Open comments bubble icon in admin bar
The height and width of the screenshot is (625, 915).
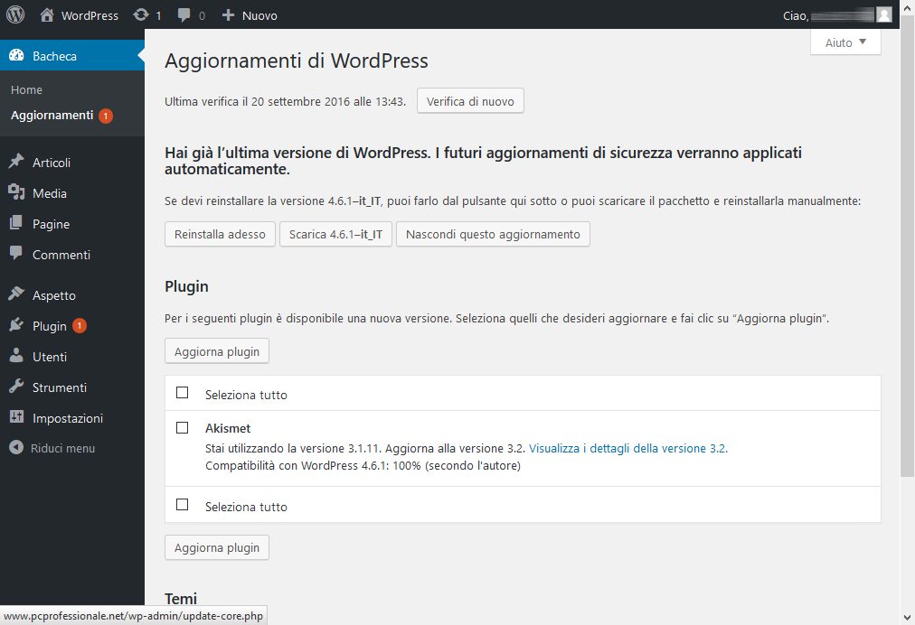[x=184, y=15]
